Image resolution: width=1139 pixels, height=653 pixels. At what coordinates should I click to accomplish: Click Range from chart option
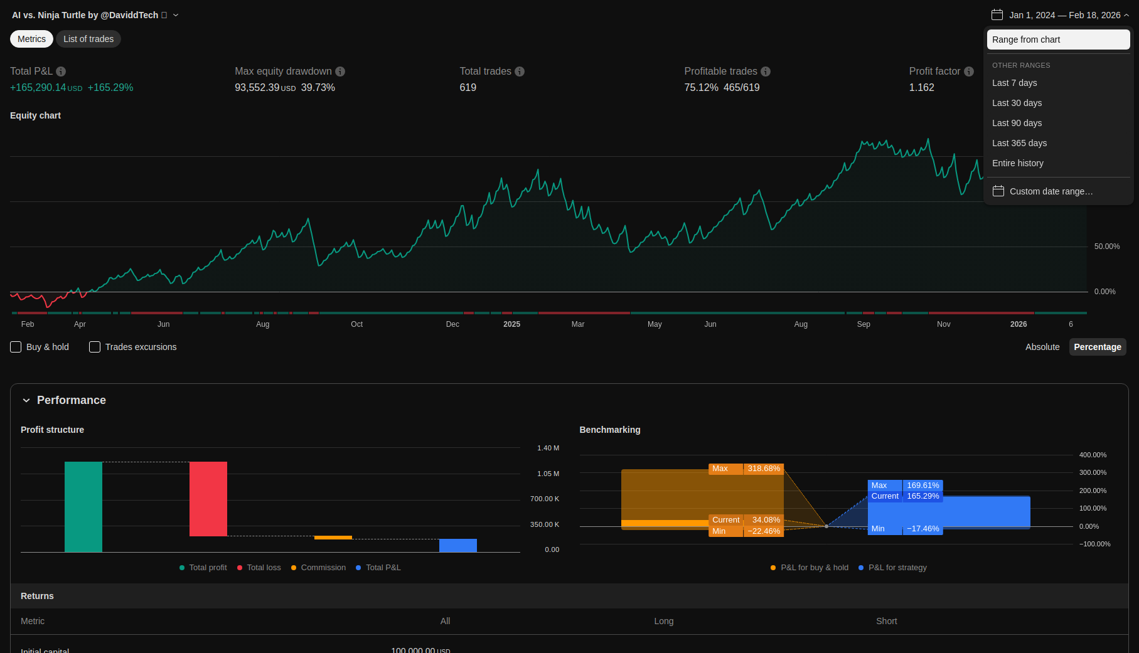tap(1058, 40)
